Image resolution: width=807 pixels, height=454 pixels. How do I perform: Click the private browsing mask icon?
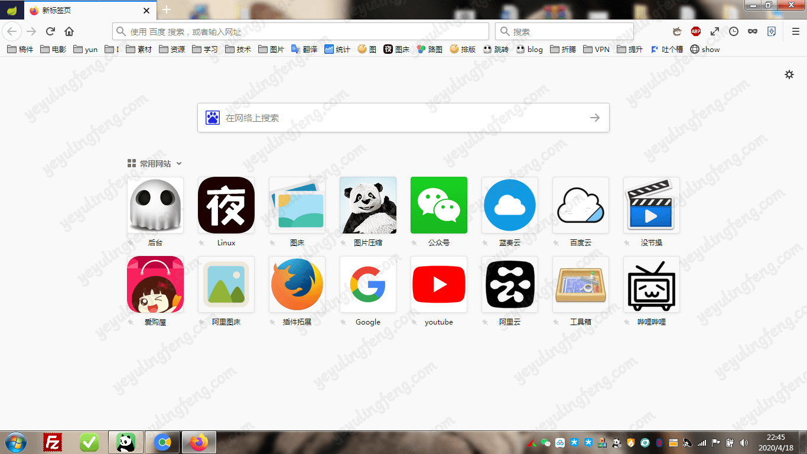coord(753,31)
